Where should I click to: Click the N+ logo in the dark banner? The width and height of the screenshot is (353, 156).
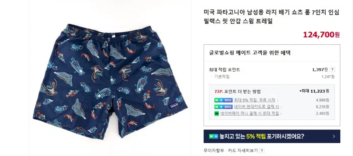[x=214, y=137]
